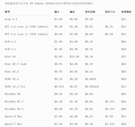Click Kimi K2.7 Code input price $0.95

click(x=58, y=64)
